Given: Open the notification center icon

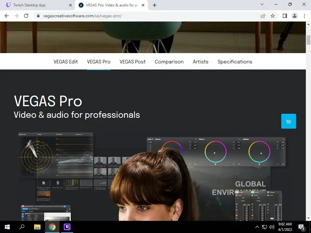Looking at the screenshot, I should coord(302,227).
